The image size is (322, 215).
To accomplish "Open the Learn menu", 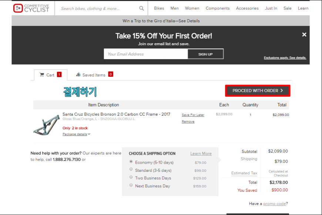I will [x=303, y=8].
